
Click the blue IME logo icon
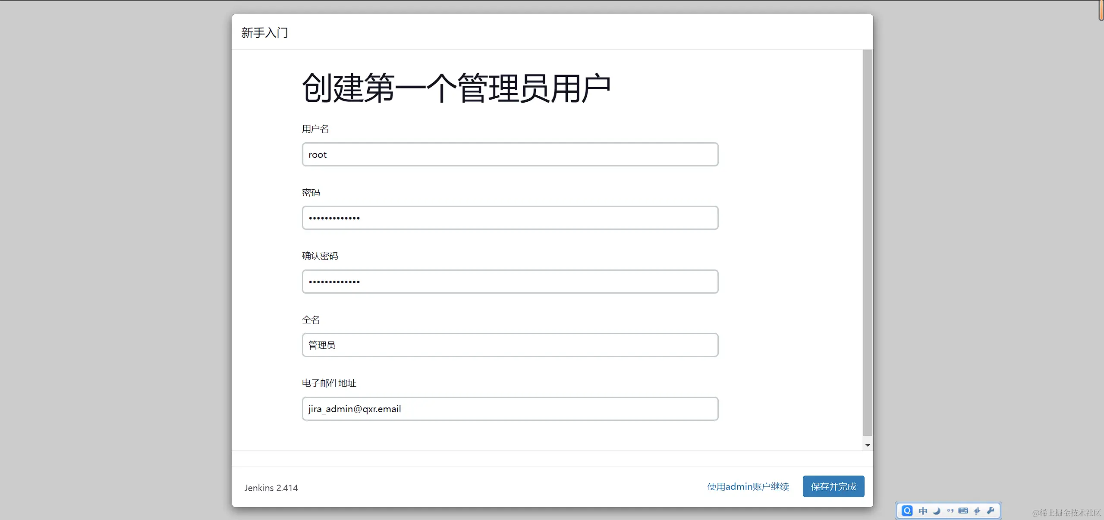coord(907,511)
